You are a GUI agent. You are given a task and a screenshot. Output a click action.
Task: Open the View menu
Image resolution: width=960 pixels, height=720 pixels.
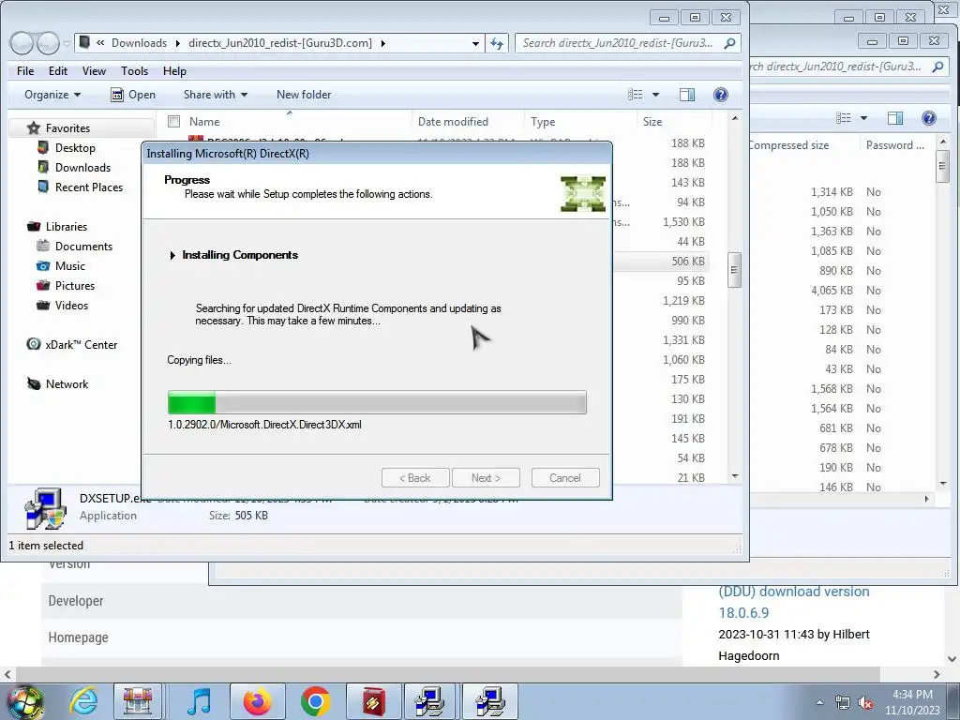pyautogui.click(x=94, y=71)
